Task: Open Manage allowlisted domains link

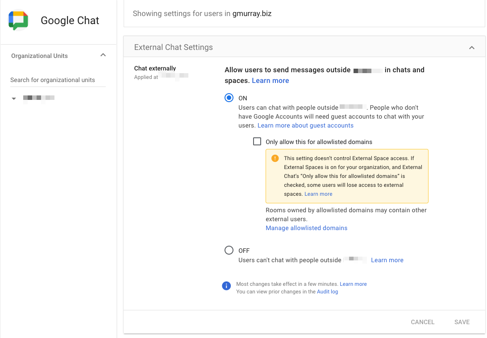Action: tap(306, 228)
